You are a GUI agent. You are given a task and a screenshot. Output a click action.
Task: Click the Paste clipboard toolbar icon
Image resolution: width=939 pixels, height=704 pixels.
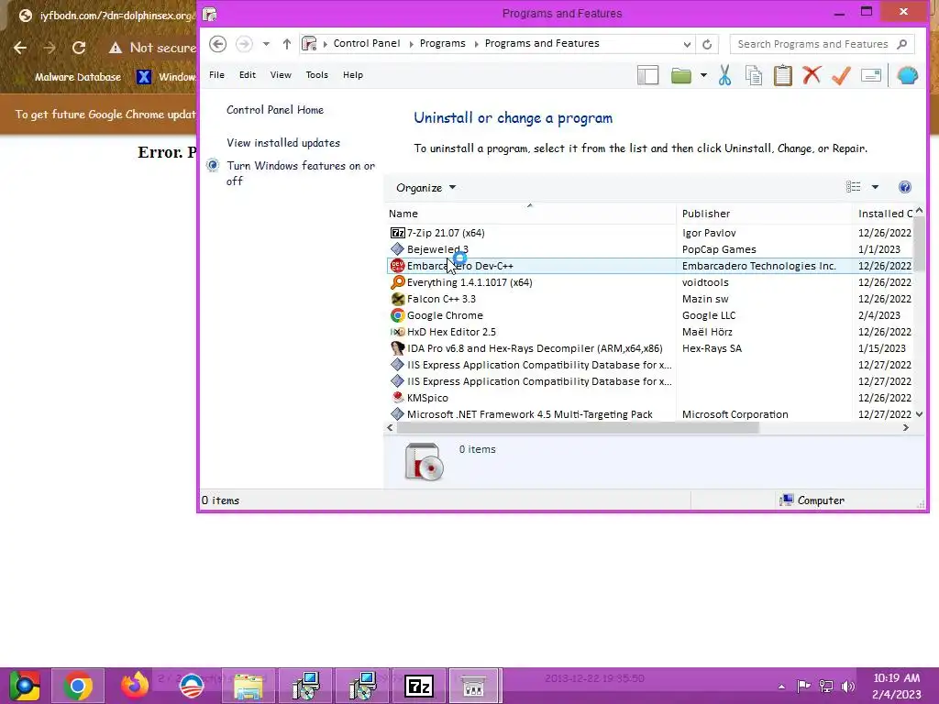[783, 75]
